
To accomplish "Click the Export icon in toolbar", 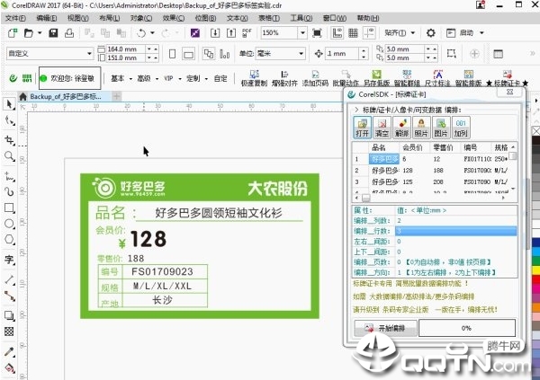I will click(x=231, y=33).
